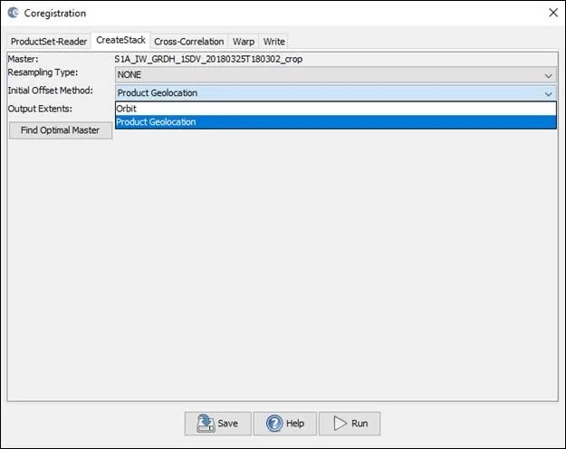The image size is (566, 449).
Task: Click the Save button label
Action: [227, 424]
